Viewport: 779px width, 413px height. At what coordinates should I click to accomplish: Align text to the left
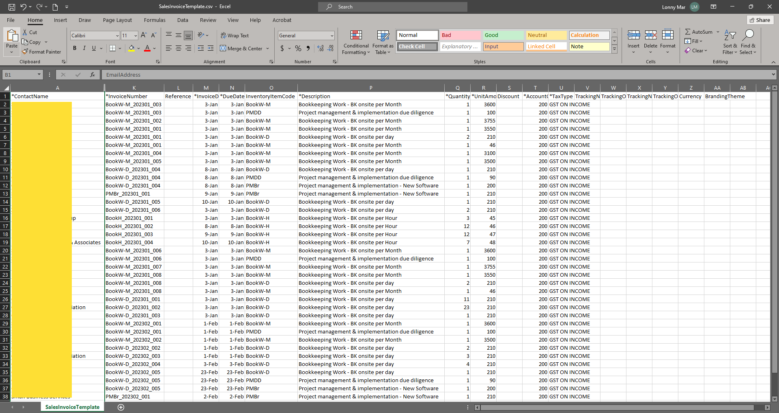(169, 48)
